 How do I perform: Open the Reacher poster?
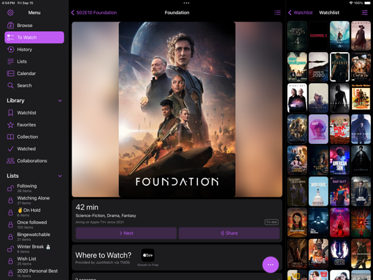coord(340,67)
